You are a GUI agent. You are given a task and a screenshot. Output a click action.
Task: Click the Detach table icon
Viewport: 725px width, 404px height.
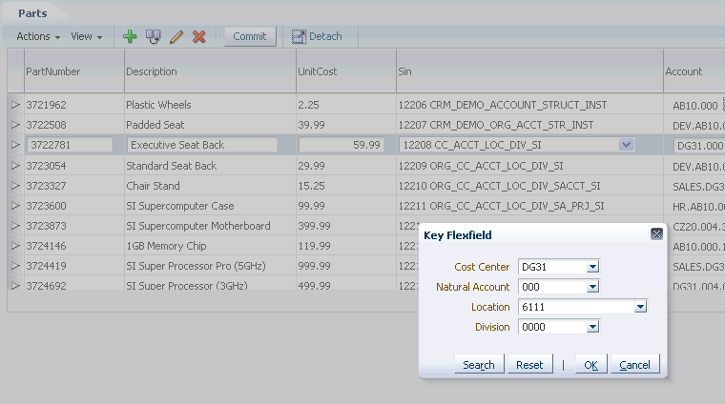[x=299, y=36]
